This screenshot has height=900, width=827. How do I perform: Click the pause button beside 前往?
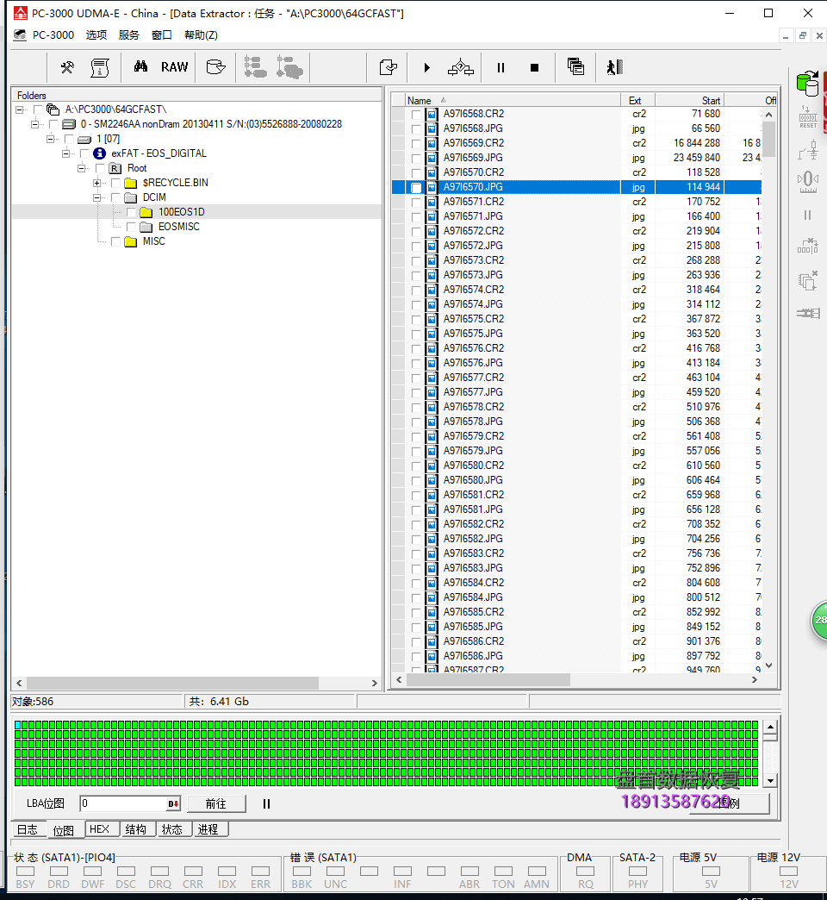click(267, 803)
